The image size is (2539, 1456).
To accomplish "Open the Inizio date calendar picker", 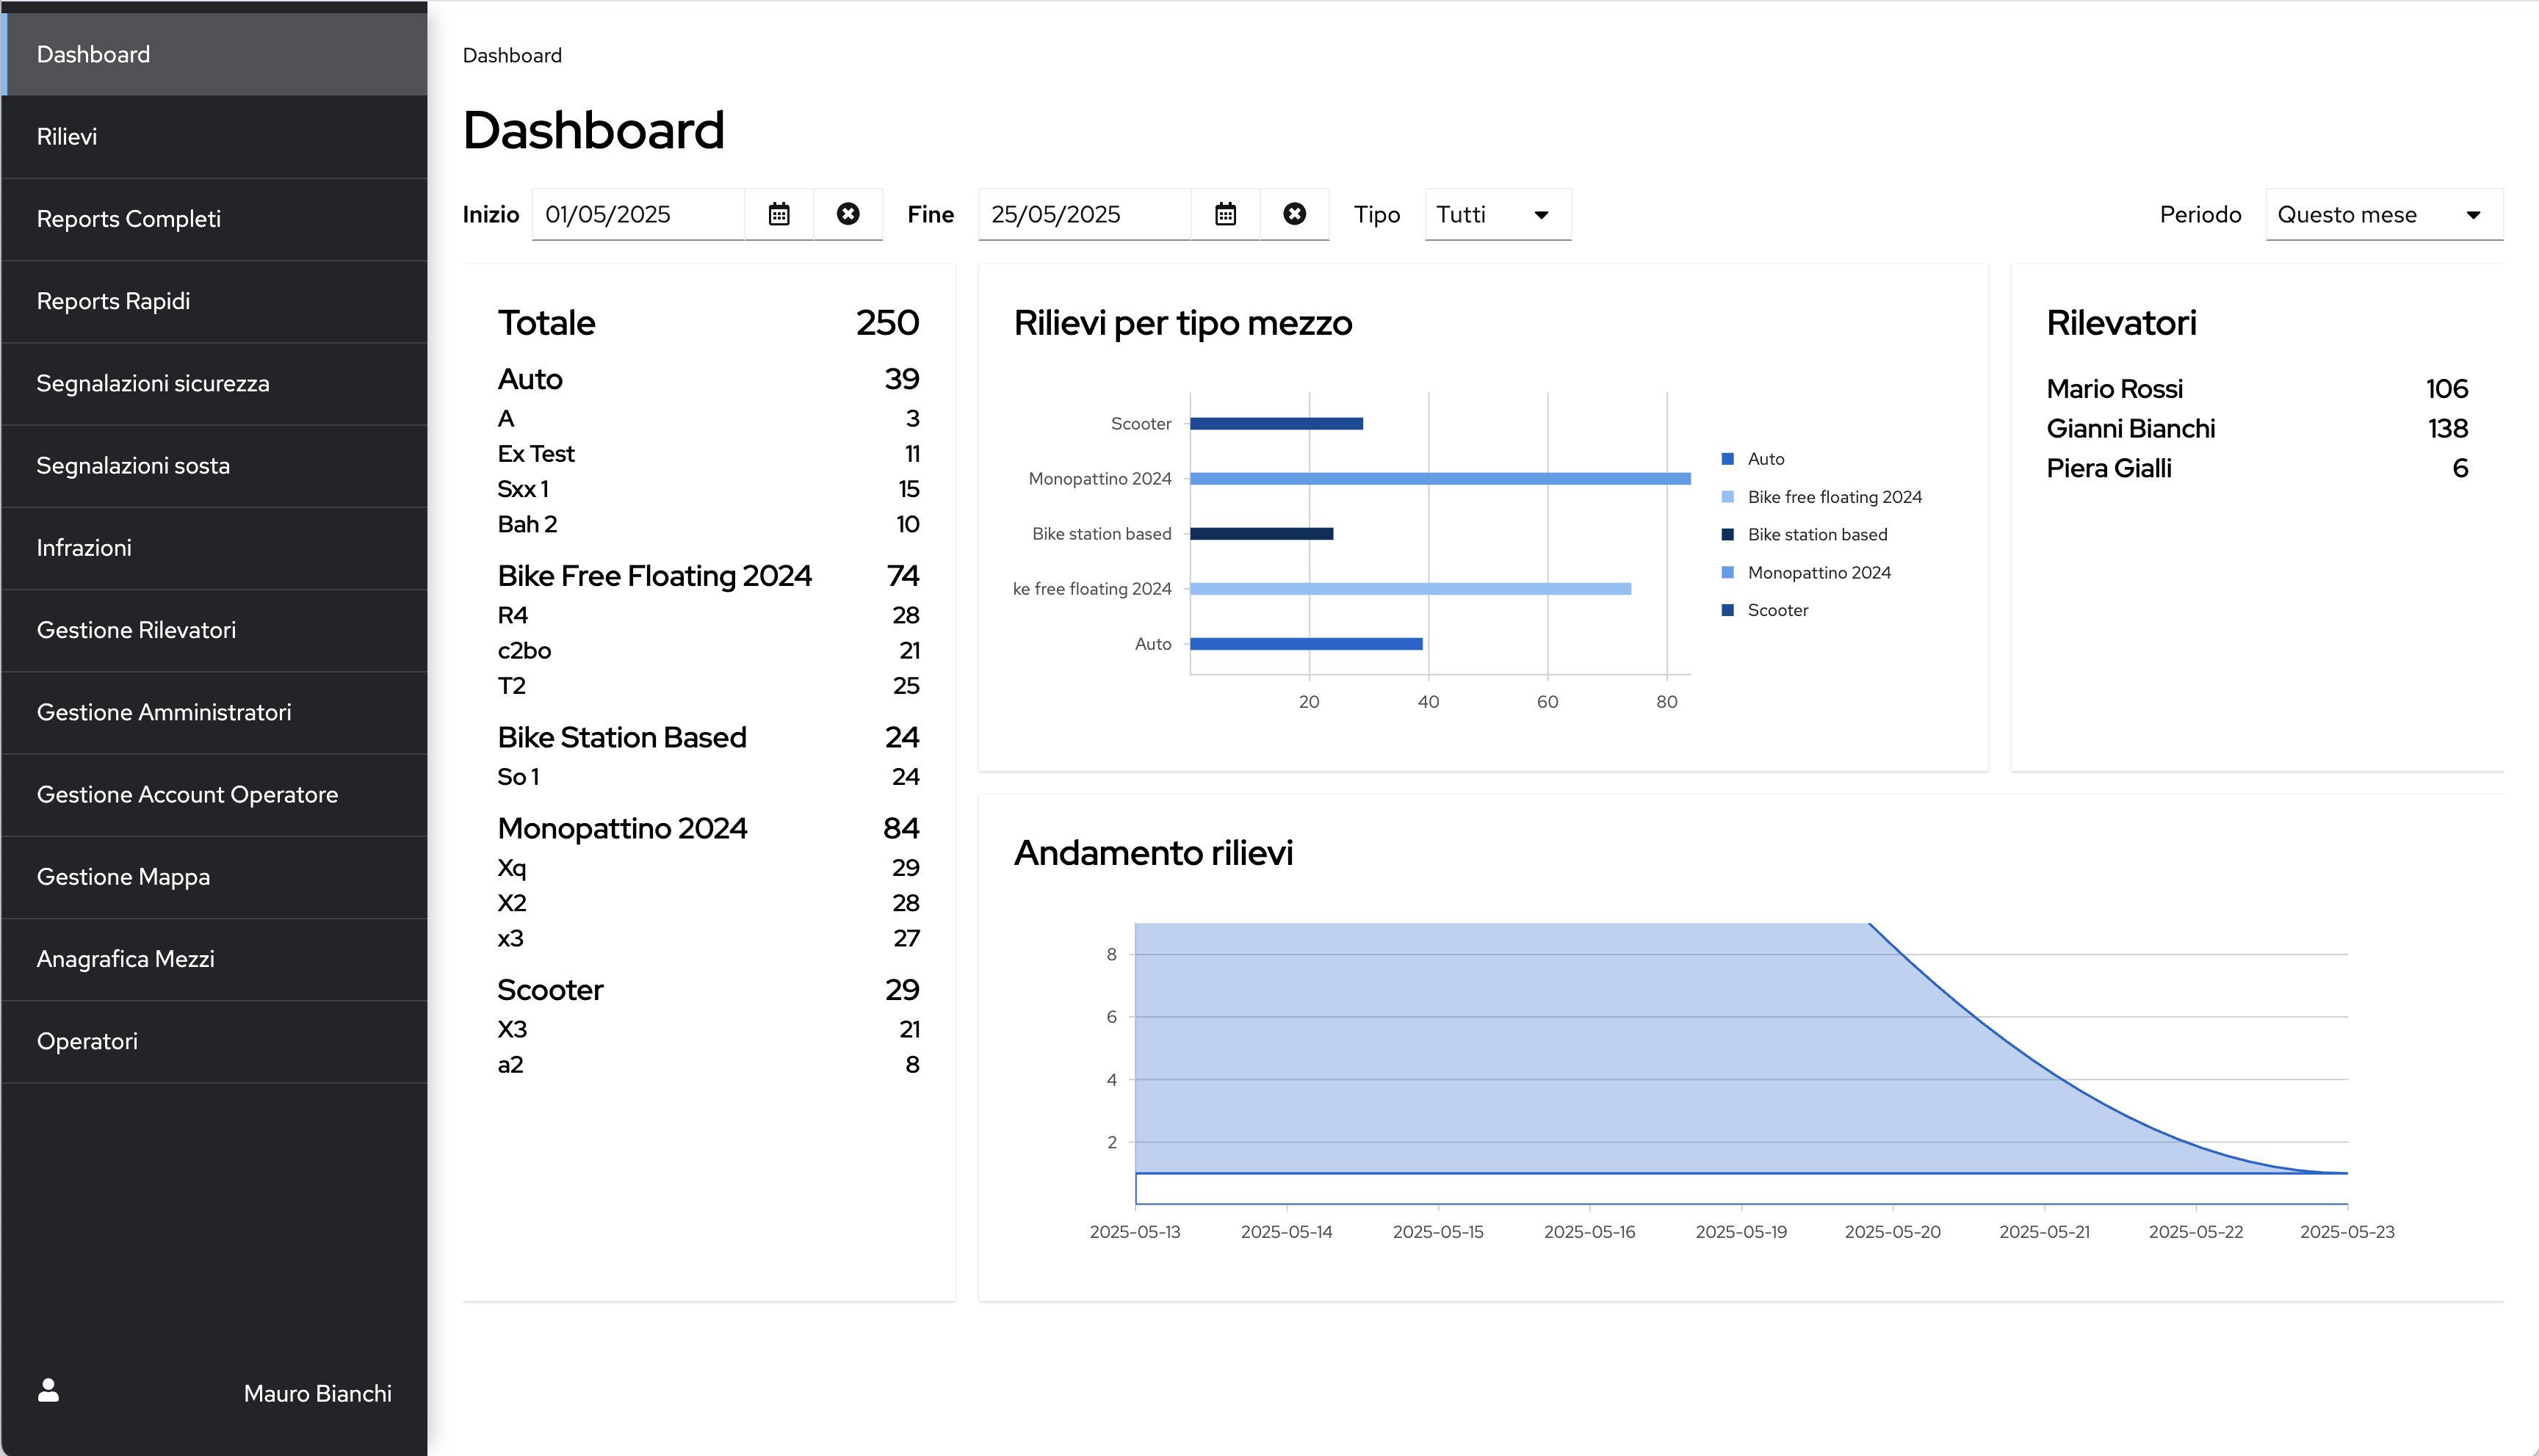I will click(x=779, y=214).
